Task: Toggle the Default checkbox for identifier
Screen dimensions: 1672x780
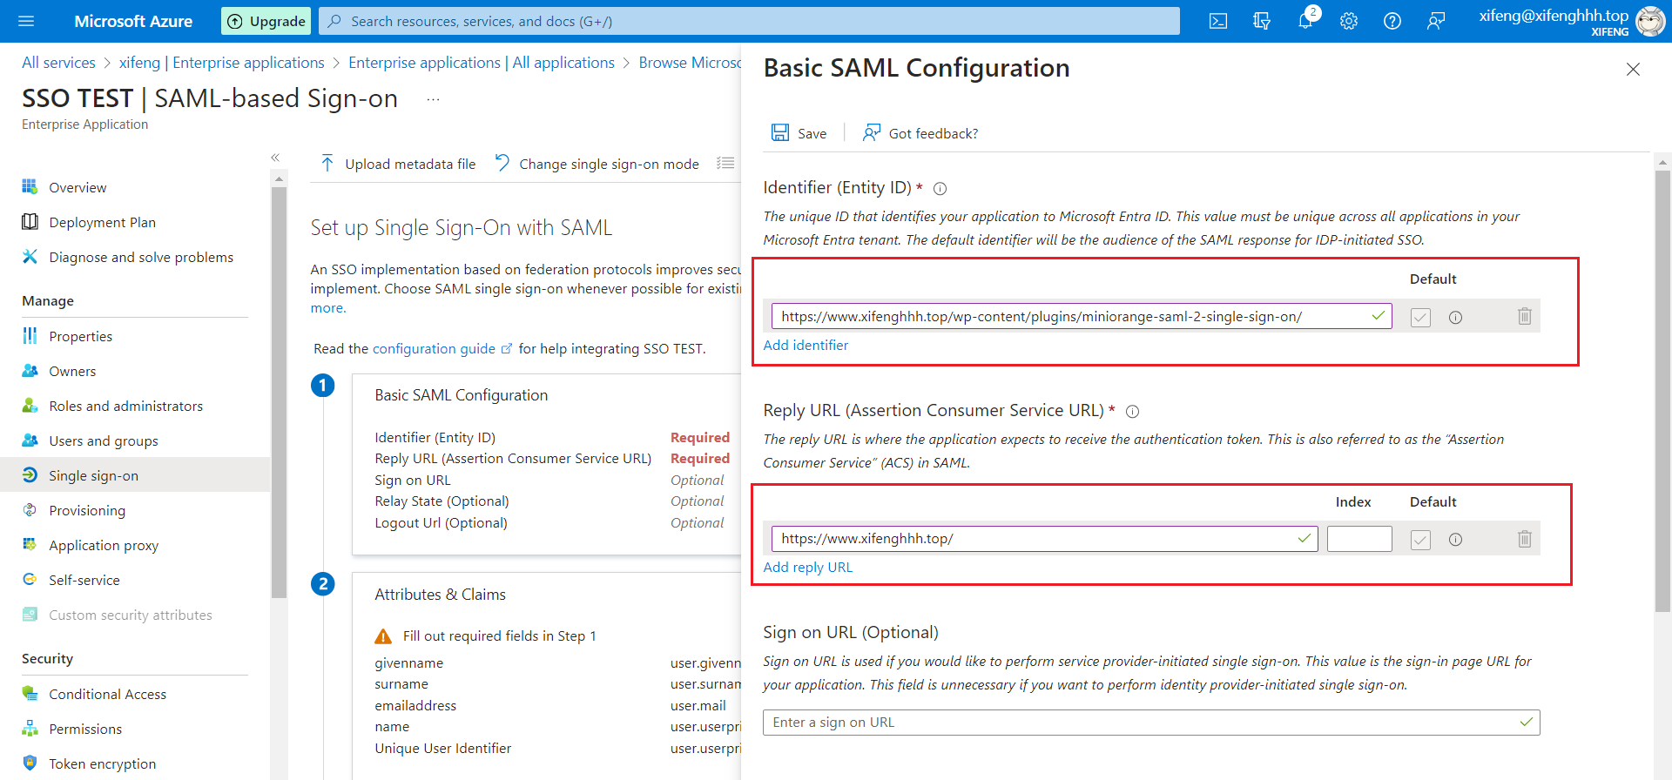Action: click(x=1420, y=318)
